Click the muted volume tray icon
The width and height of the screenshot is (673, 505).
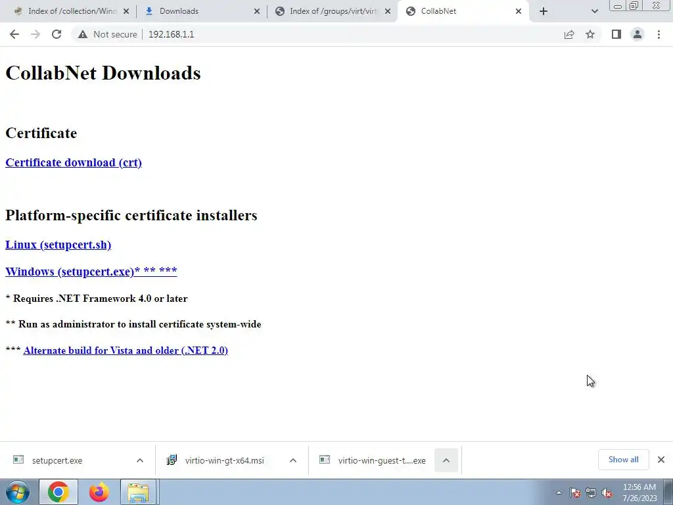click(607, 493)
